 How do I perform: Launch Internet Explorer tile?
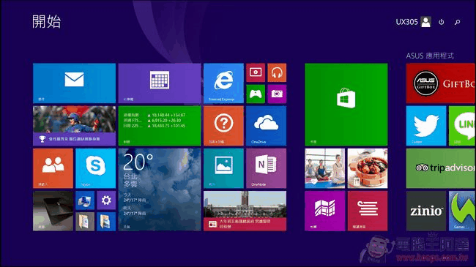coord(223,83)
